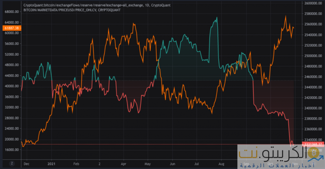Click the Dec label on time axis
The image size is (325, 169).
pyautogui.click(x=26, y=164)
